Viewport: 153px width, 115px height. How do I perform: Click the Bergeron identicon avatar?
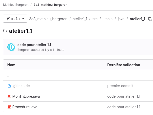11,47
